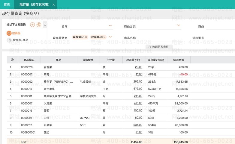Open the 60.00 quantity link for 山竹

click(x=139, y=118)
